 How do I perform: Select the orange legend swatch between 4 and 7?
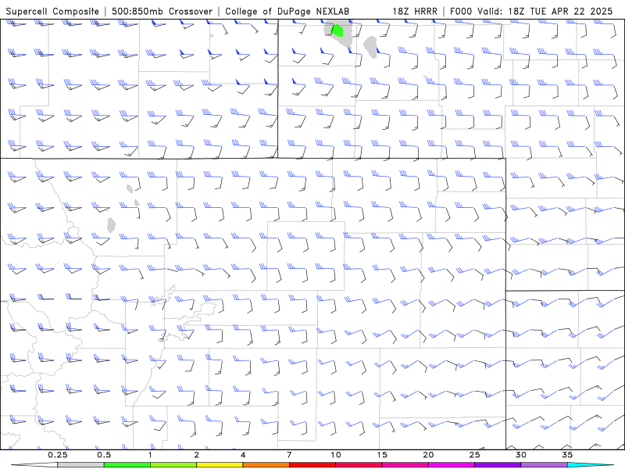[x=266, y=465]
